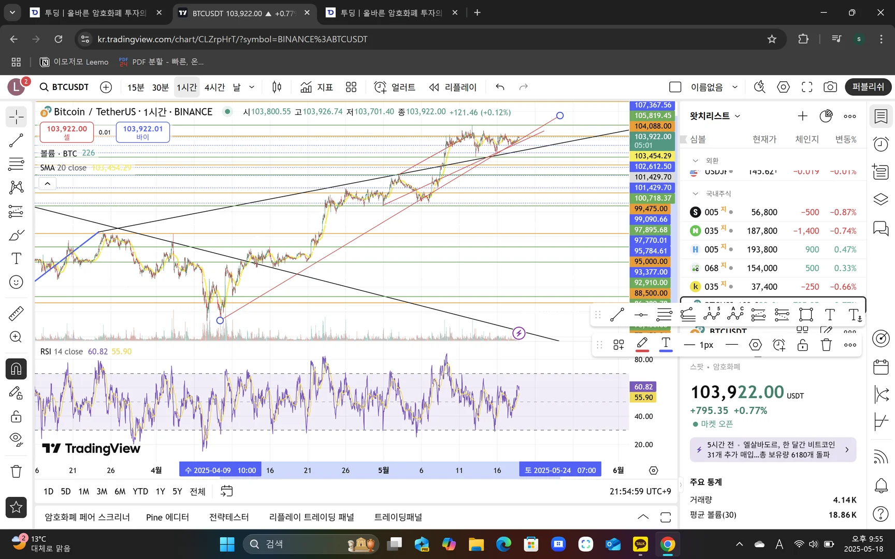Select the 1D date range
This screenshot has height=559, width=895.
pyautogui.click(x=48, y=491)
